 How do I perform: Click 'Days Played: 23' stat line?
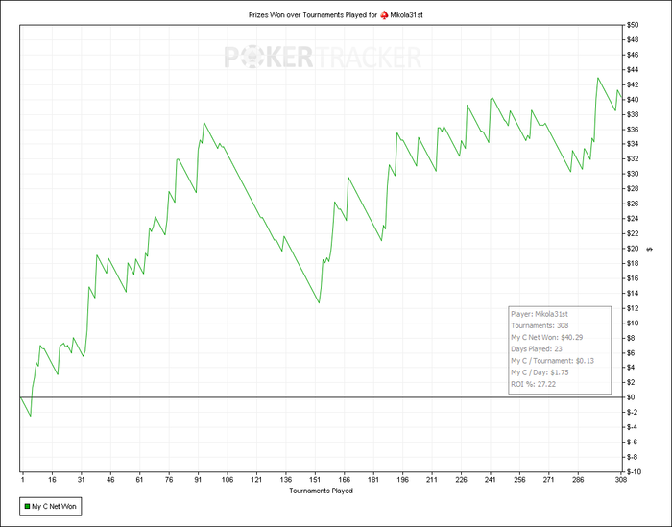click(537, 349)
